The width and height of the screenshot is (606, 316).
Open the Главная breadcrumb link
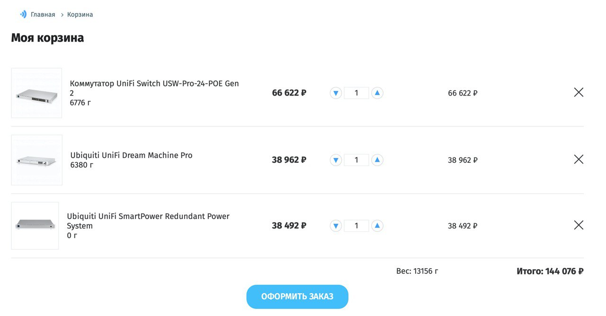pos(43,15)
